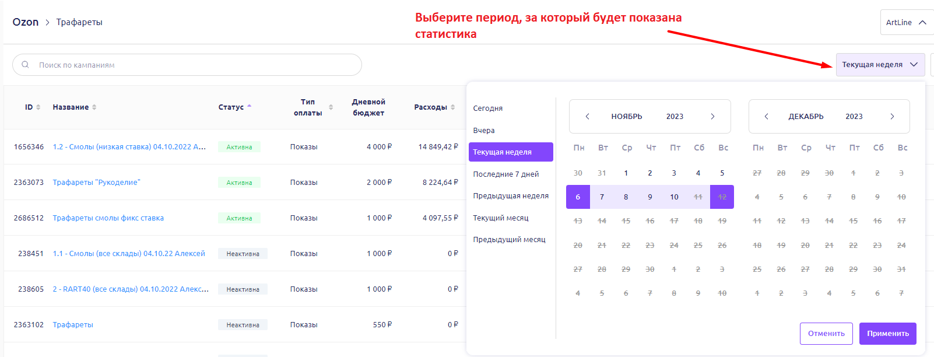The height and width of the screenshot is (357, 934).
Task: Click previous arrow in December calendar header
Action: (x=766, y=117)
